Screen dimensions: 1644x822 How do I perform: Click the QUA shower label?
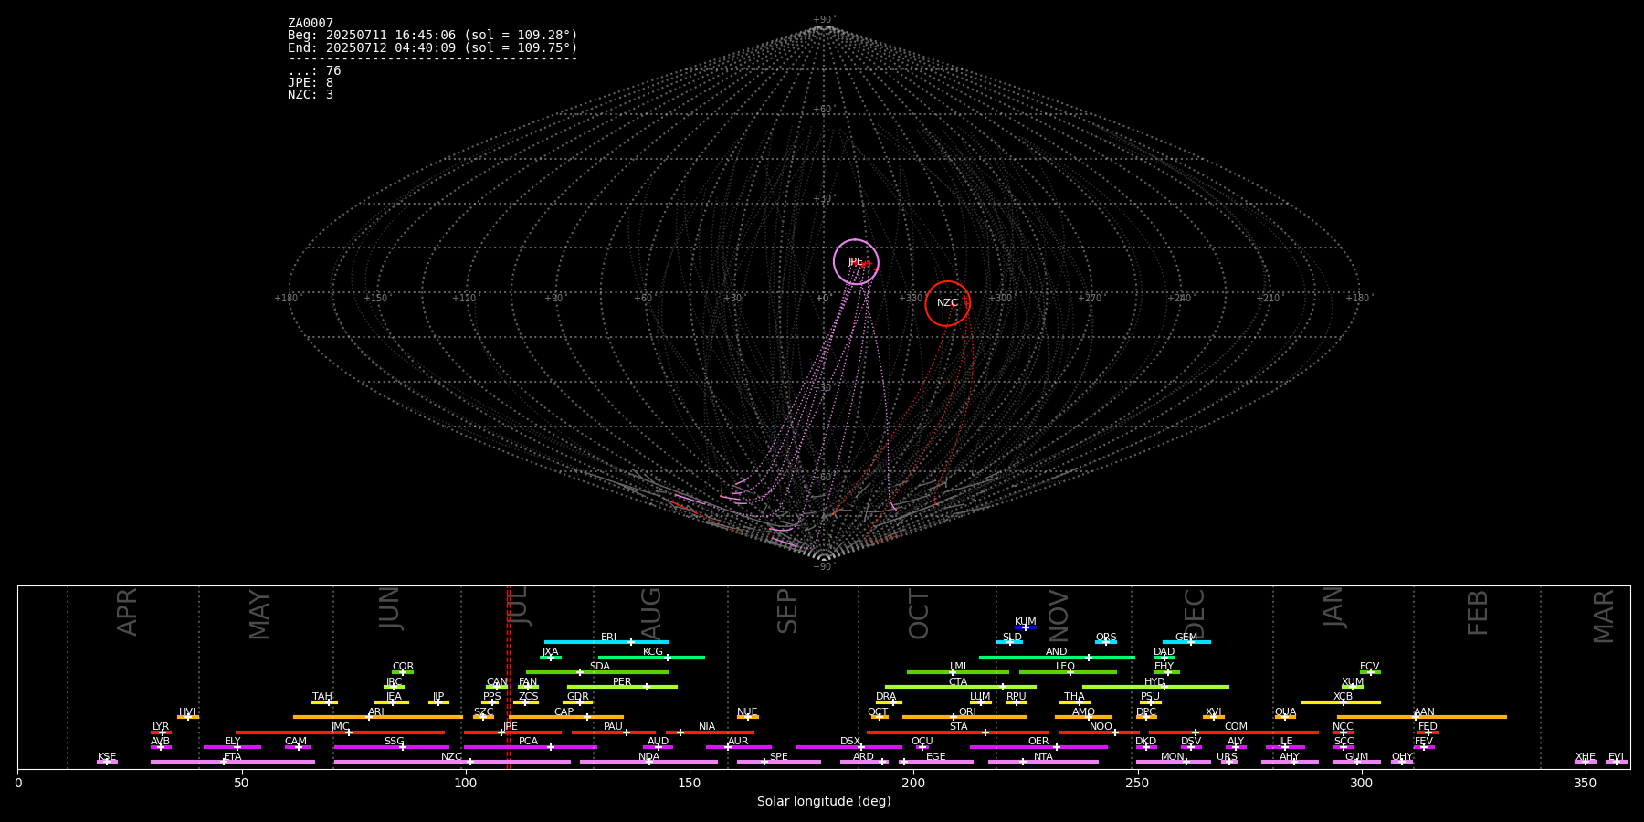(x=1285, y=712)
